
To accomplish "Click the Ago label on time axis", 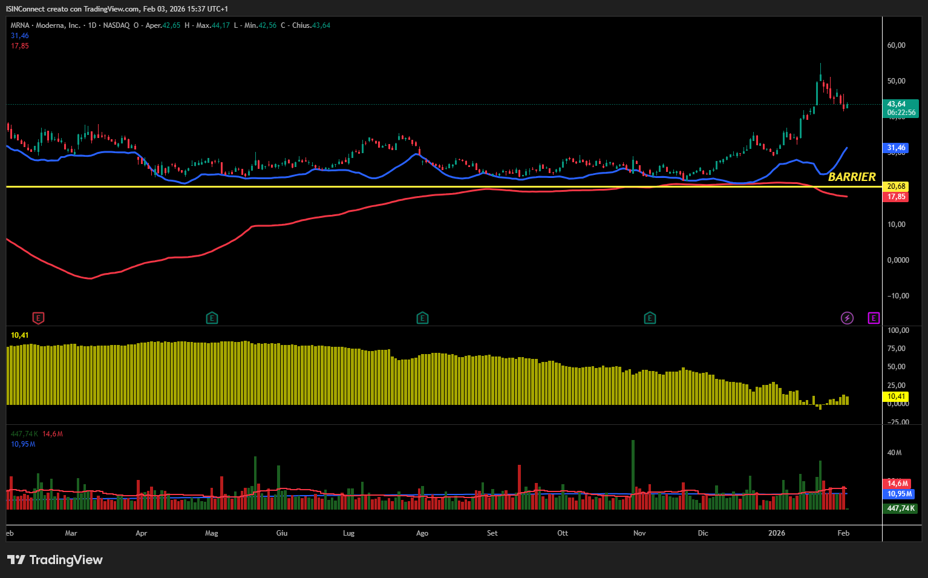I will [422, 533].
